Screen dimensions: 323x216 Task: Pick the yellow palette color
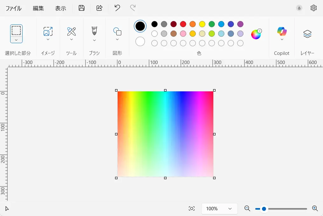coord(202,24)
